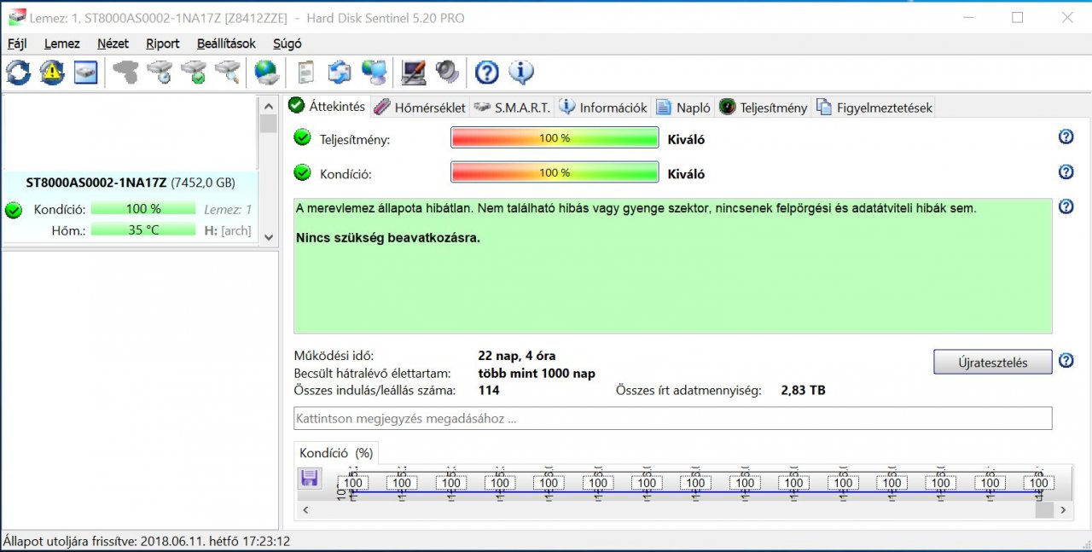The height and width of the screenshot is (552, 1092).
Task: Click the Kondíció 100 % bar in disk list
Action: coord(143,209)
